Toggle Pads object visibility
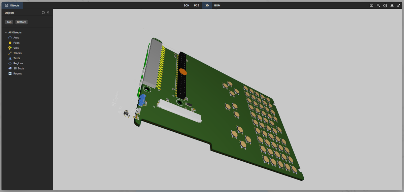The image size is (404, 192). pyautogui.click(x=10, y=43)
